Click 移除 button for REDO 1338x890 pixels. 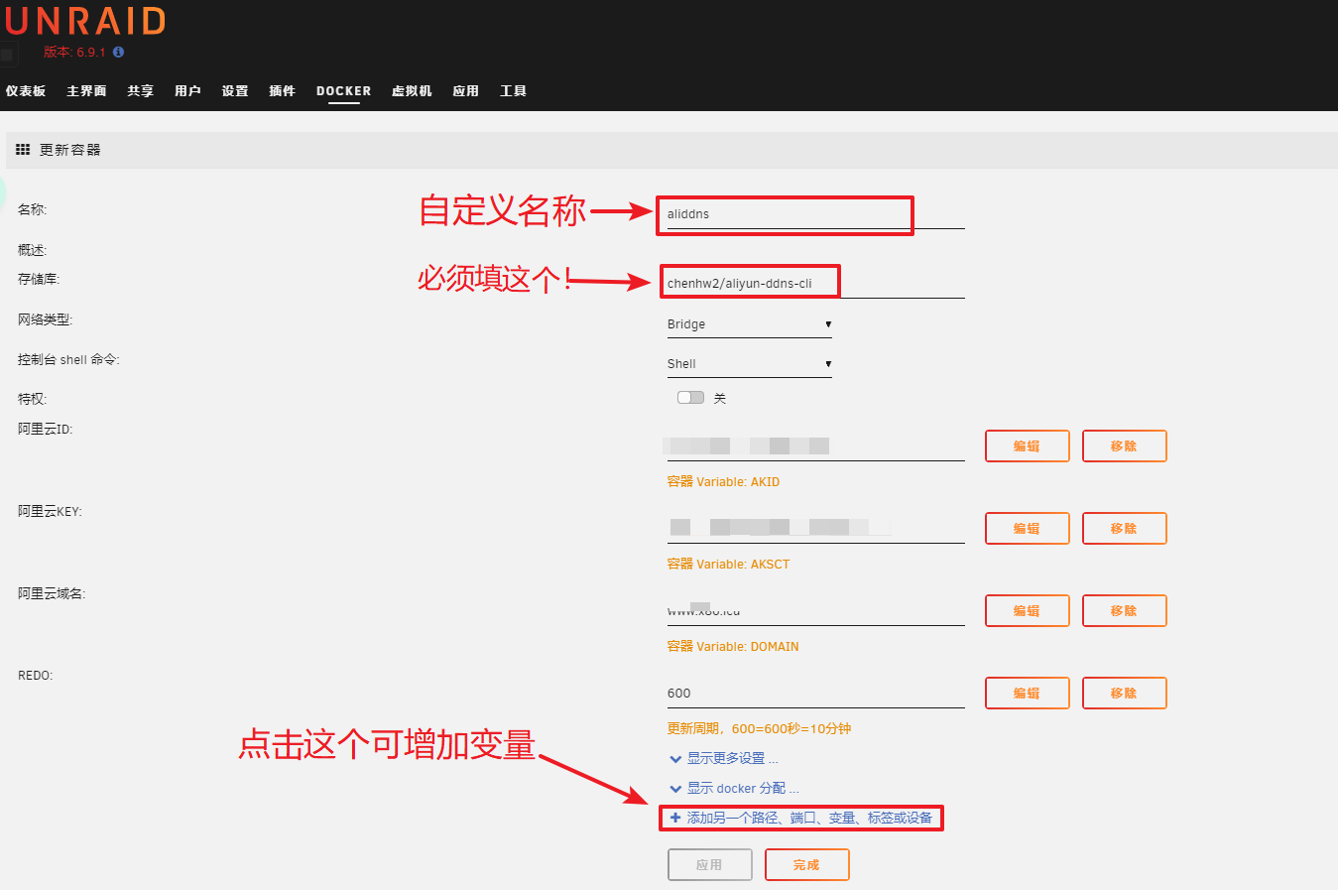pos(1125,693)
